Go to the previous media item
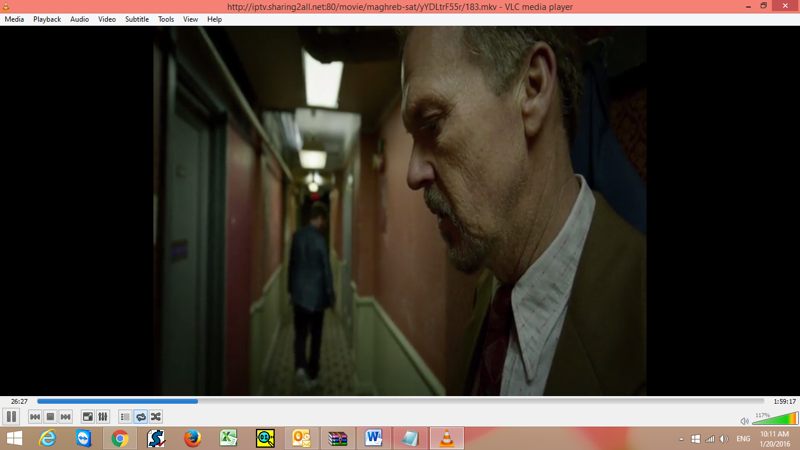The width and height of the screenshot is (800, 450). [35, 417]
